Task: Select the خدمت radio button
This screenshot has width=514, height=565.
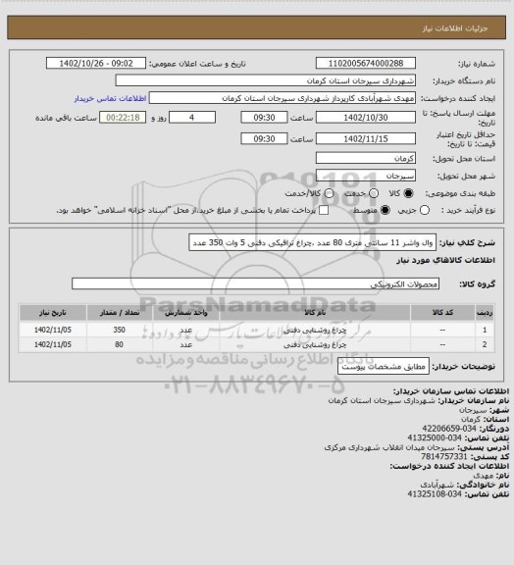Action: pos(374,193)
